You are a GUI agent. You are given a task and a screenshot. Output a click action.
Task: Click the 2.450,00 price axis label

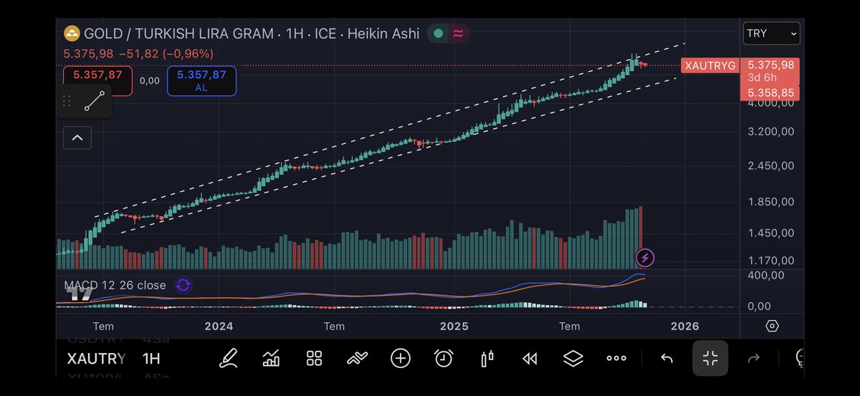[x=770, y=165]
